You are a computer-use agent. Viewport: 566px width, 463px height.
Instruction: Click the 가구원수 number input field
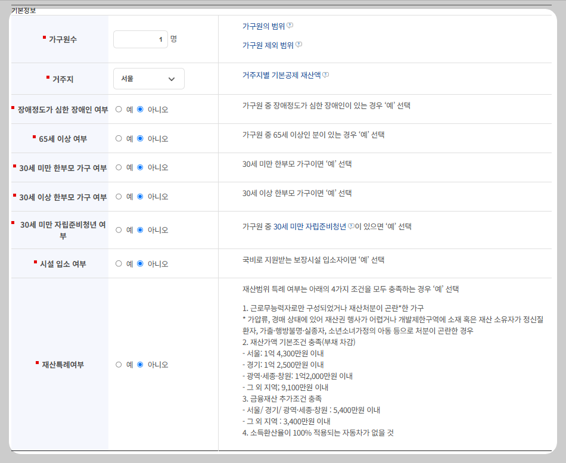point(140,38)
